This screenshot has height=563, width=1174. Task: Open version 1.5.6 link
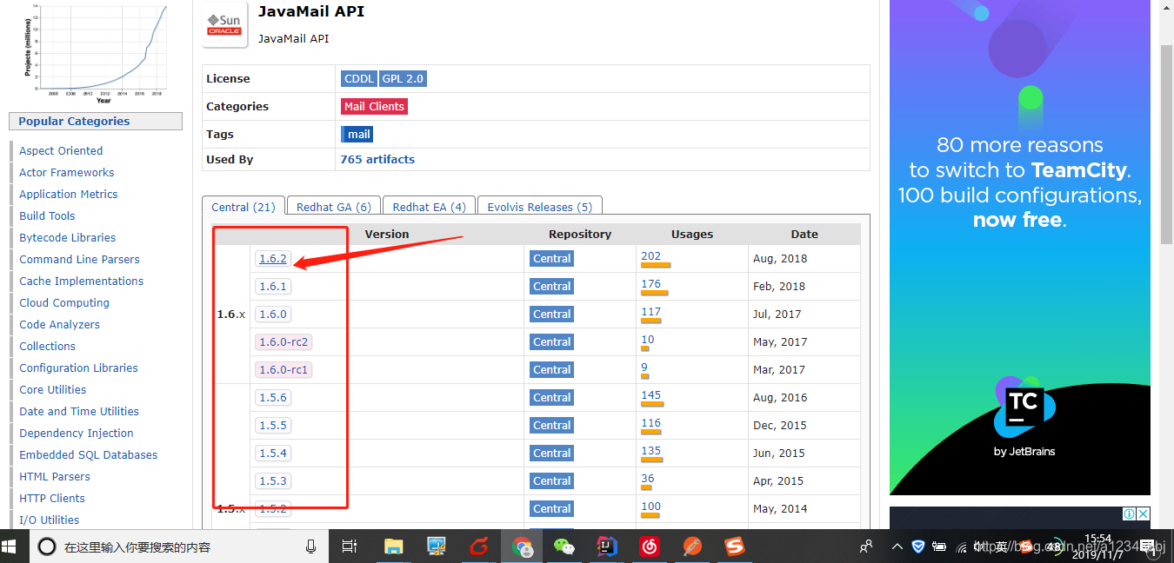[x=273, y=397]
